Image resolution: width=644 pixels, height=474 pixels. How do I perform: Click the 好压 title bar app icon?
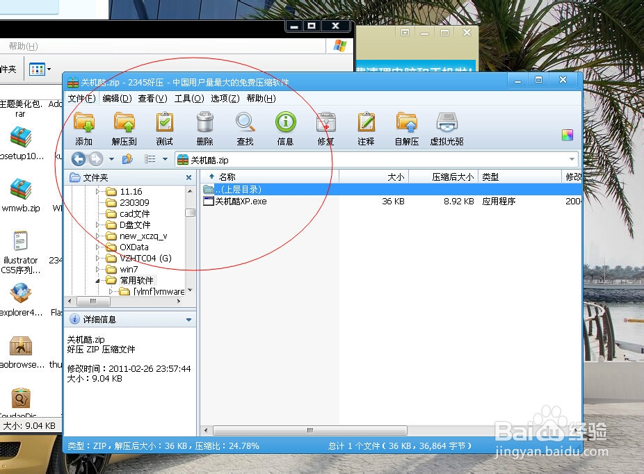click(x=73, y=83)
